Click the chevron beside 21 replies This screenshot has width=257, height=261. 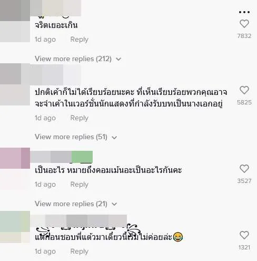click(114, 204)
